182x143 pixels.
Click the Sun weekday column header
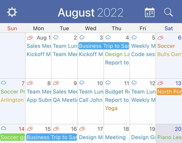point(12,28)
